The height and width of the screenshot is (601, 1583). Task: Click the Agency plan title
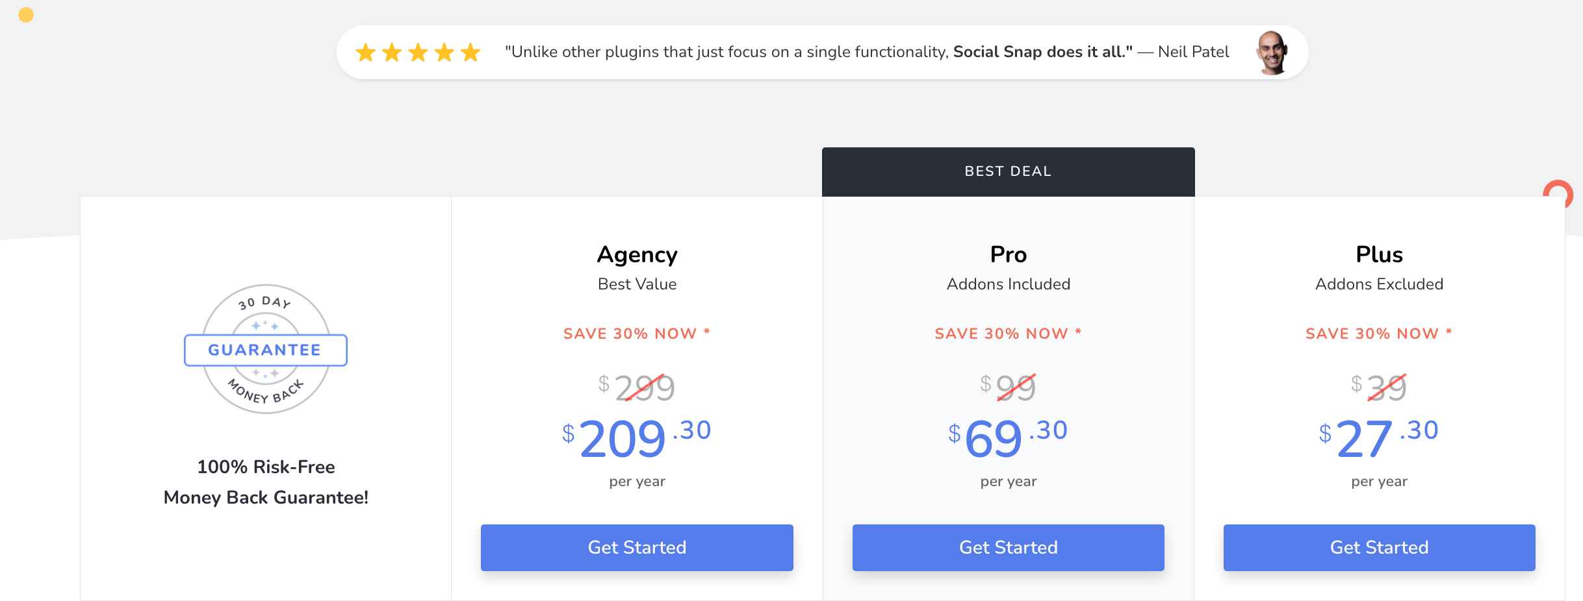point(637,254)
